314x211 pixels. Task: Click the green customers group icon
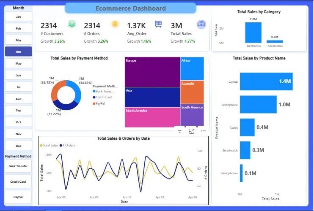coord(72,24)
